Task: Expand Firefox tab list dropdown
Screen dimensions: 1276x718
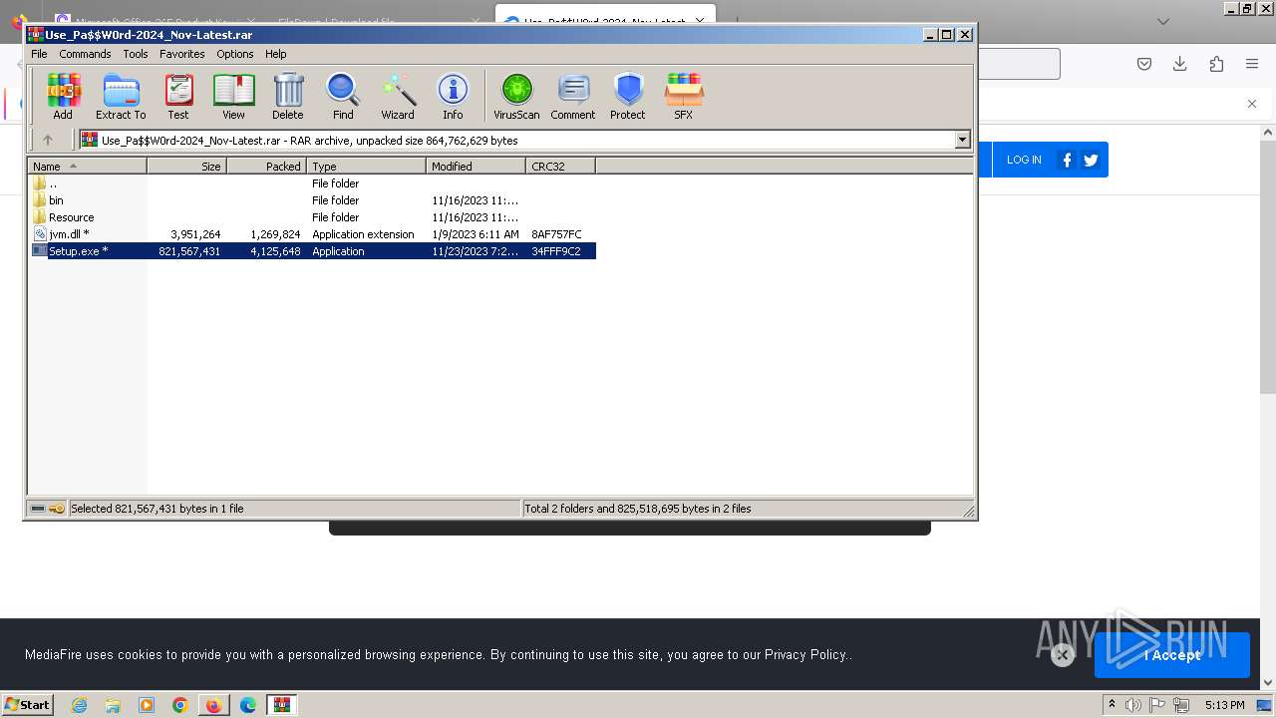Action: pos(1163,21)
